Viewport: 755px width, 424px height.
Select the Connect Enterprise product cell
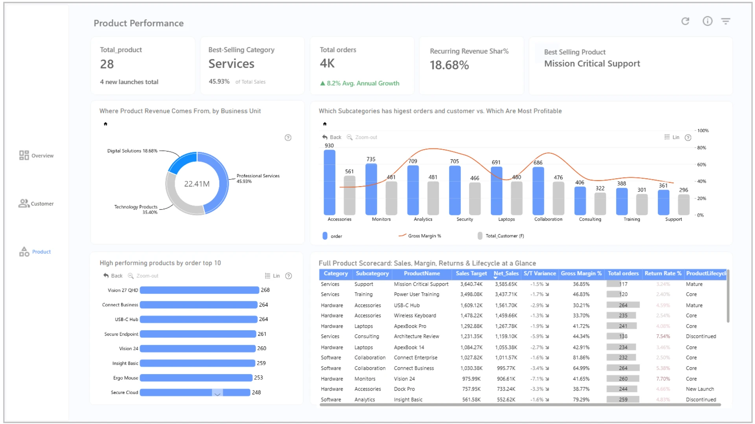[416, 358]
